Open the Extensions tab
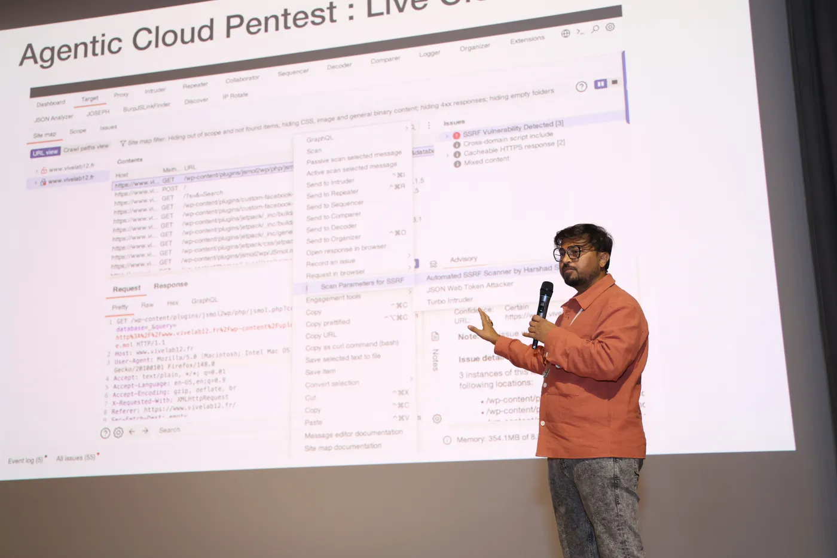This screenshot has width=837, height=558. [x=527, y=41]
